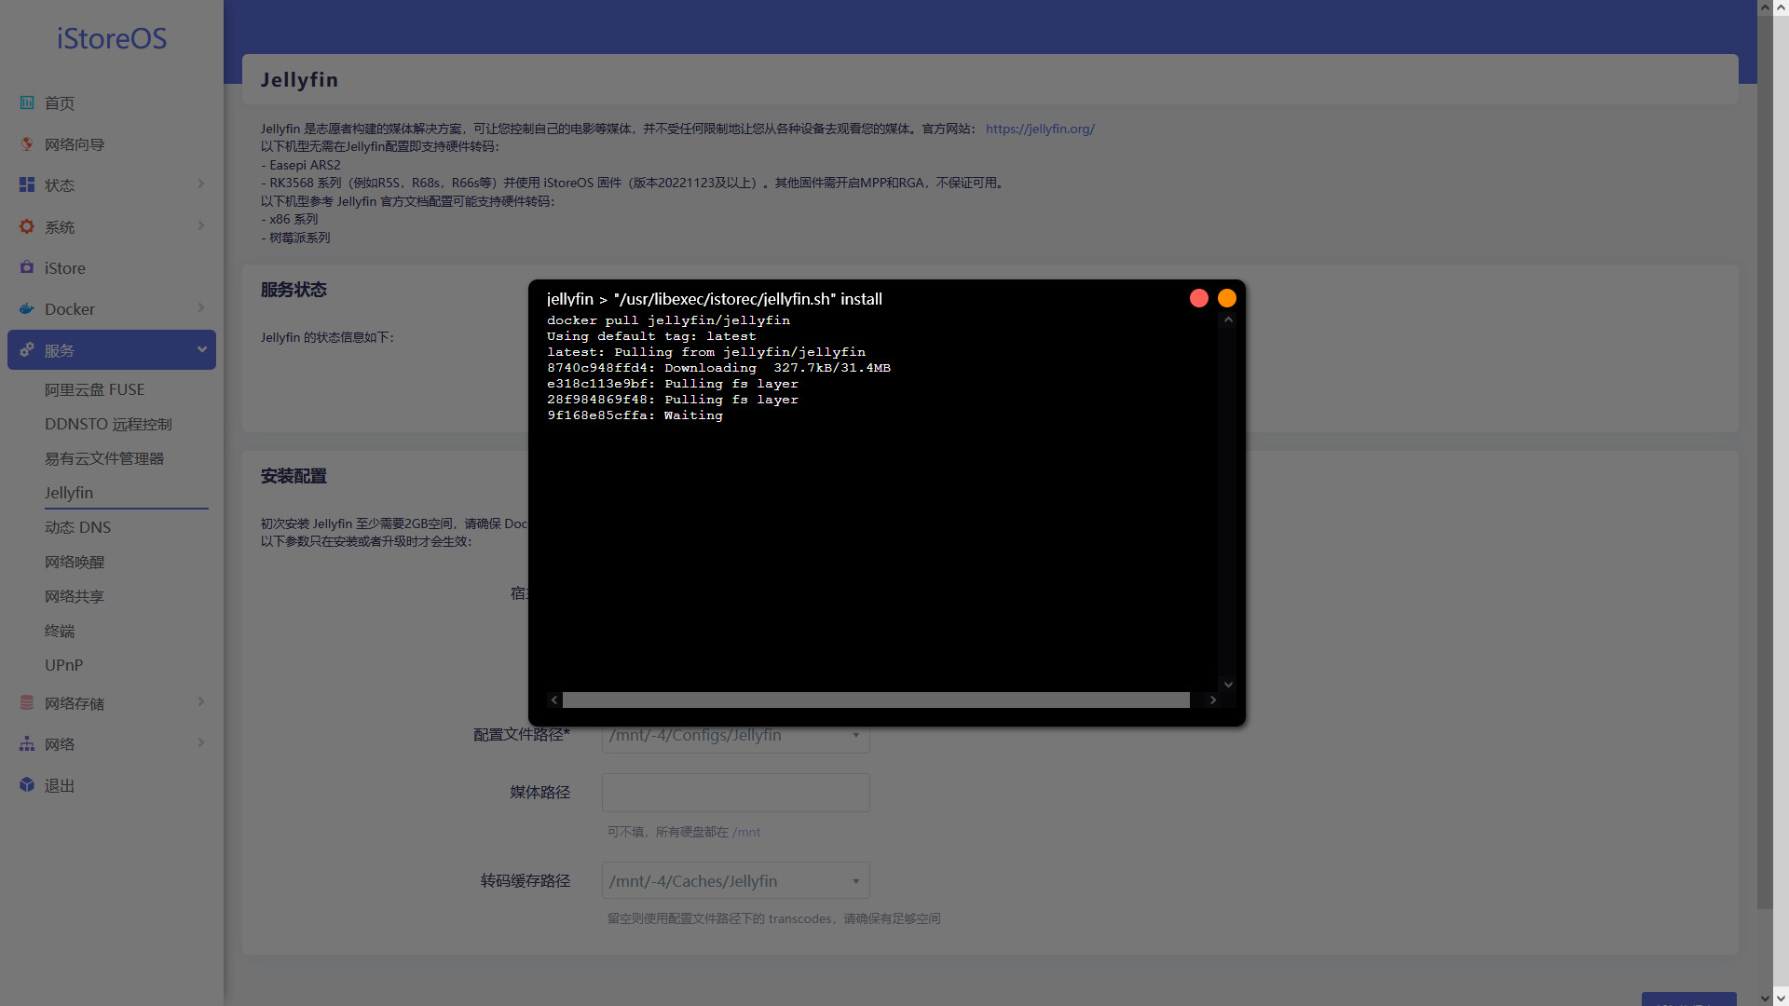Screen dimensions: 1789x1006
Task: Open 转码缓存路径 dropdown
Action: (736, 880)
